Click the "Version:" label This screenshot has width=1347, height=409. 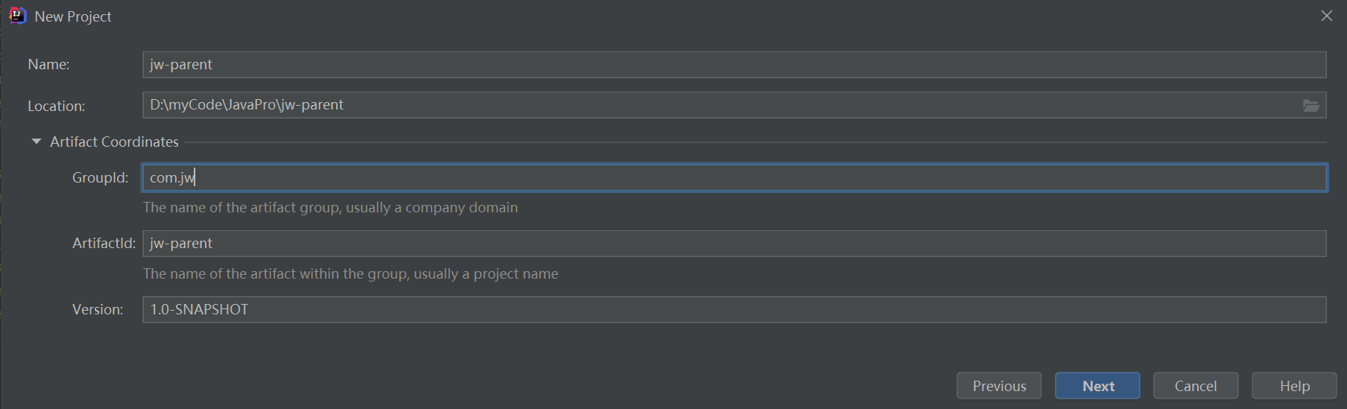[98, 309]
